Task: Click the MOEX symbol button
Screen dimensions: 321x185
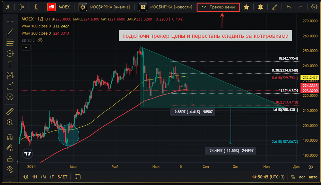Action: (x=58, y=7)
